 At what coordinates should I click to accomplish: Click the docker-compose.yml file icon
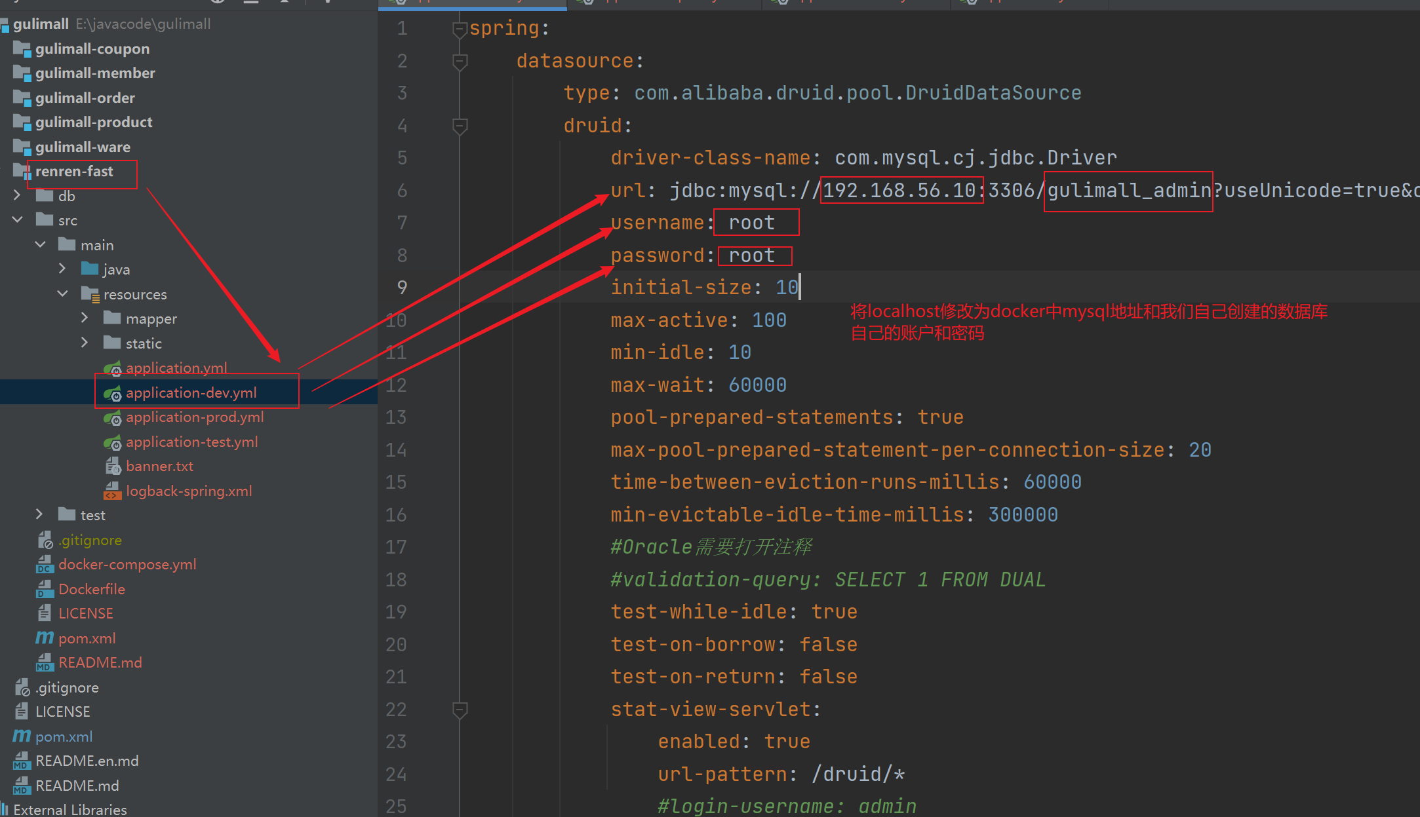click(x=45, y=565)
